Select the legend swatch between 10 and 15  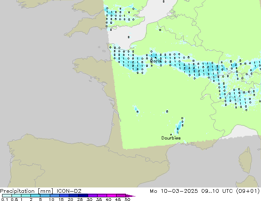[x=54, y=196]
